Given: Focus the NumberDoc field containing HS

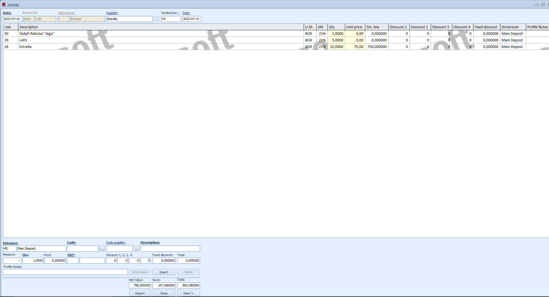Looking at the screenshot, I should 171,19.
